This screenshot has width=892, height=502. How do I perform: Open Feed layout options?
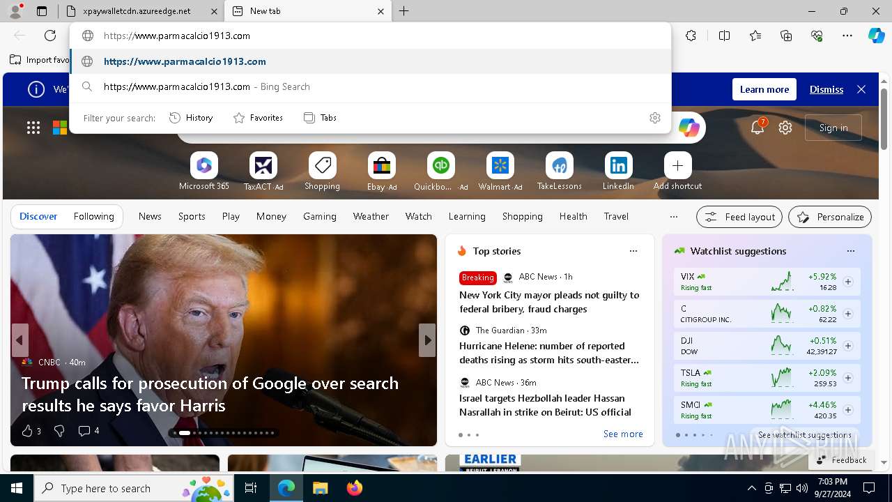[739, 217]
